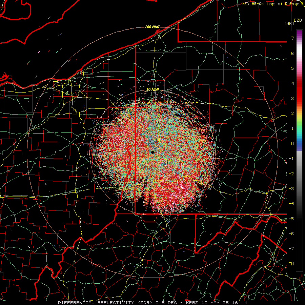Click the 50 NMI range ring label
Image resolution: width=305 pixels, height=305 pixels.
point(152,90)
